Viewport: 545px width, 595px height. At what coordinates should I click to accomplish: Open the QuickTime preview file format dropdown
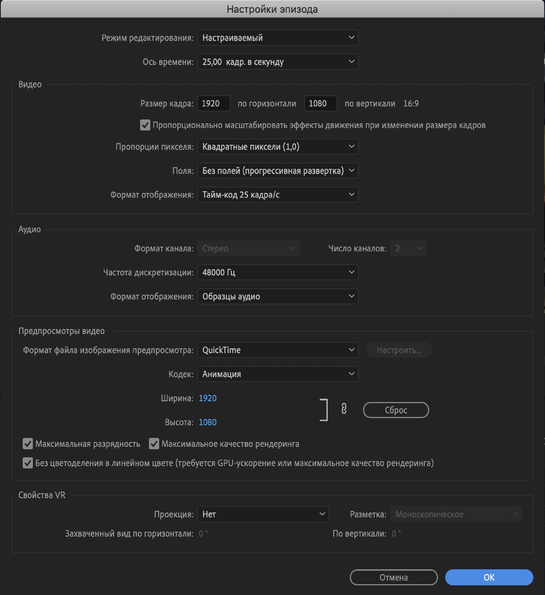click(x=278, y=350)
